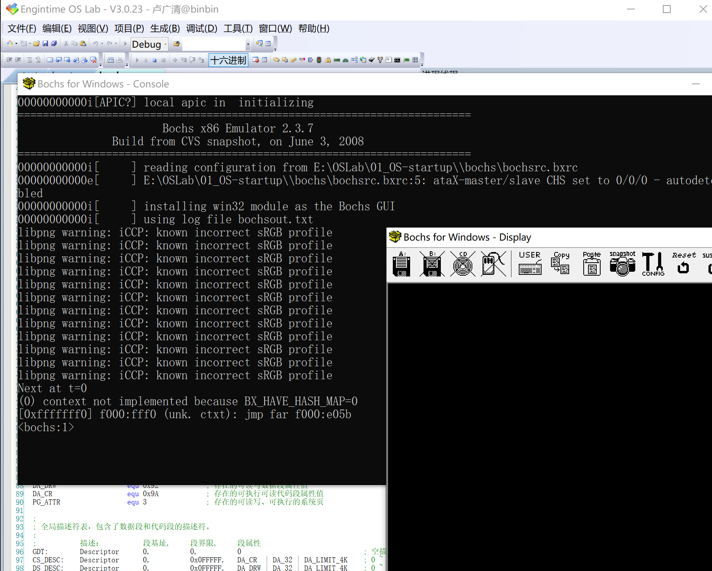Open the 工具(T) menu
This screenshot has height=571, width=712.
click(x=238, y=28)
